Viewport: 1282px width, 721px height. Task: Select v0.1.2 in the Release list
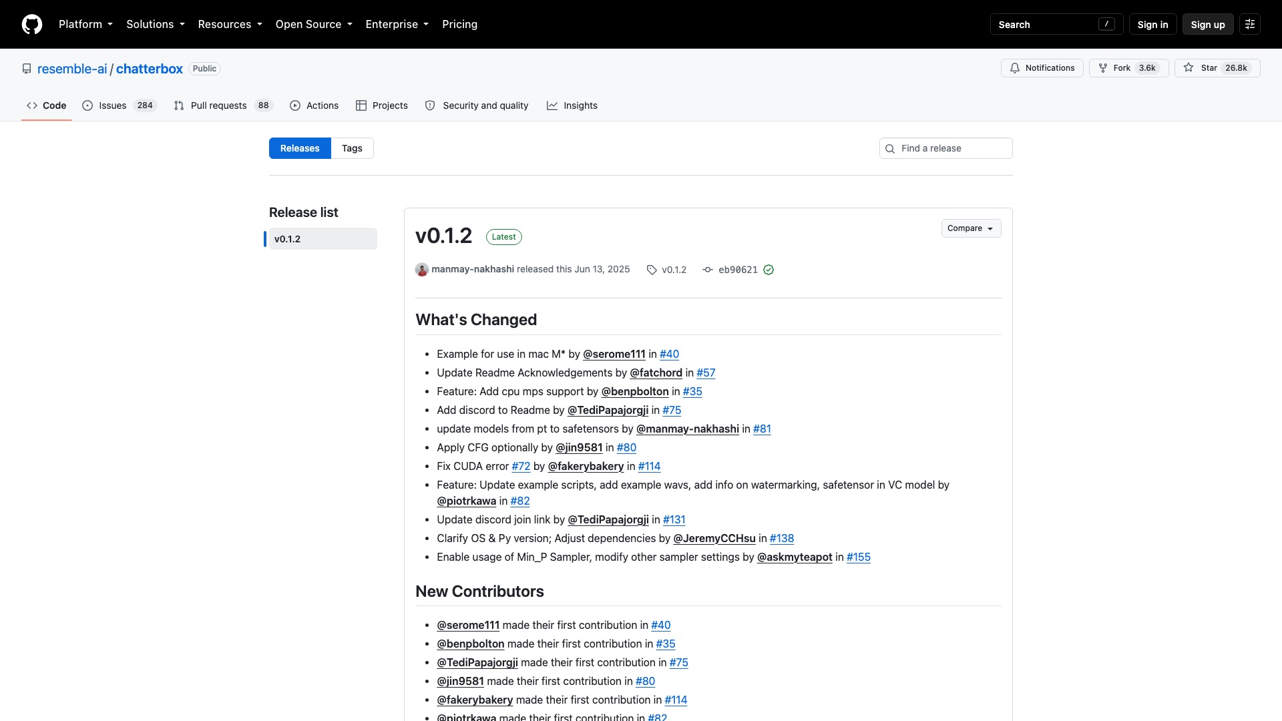click(323, 239)
